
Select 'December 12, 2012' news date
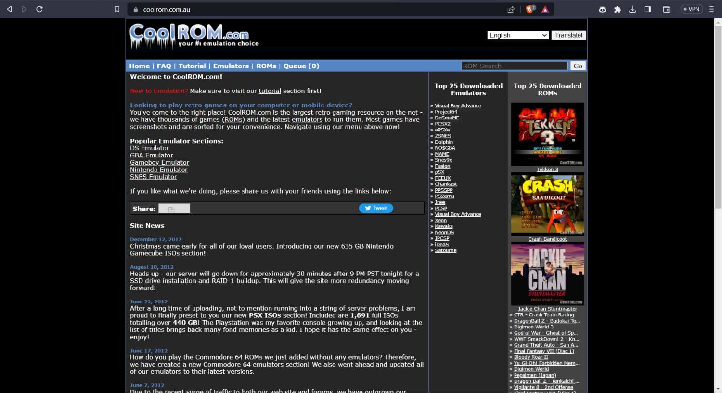[155, 239]
